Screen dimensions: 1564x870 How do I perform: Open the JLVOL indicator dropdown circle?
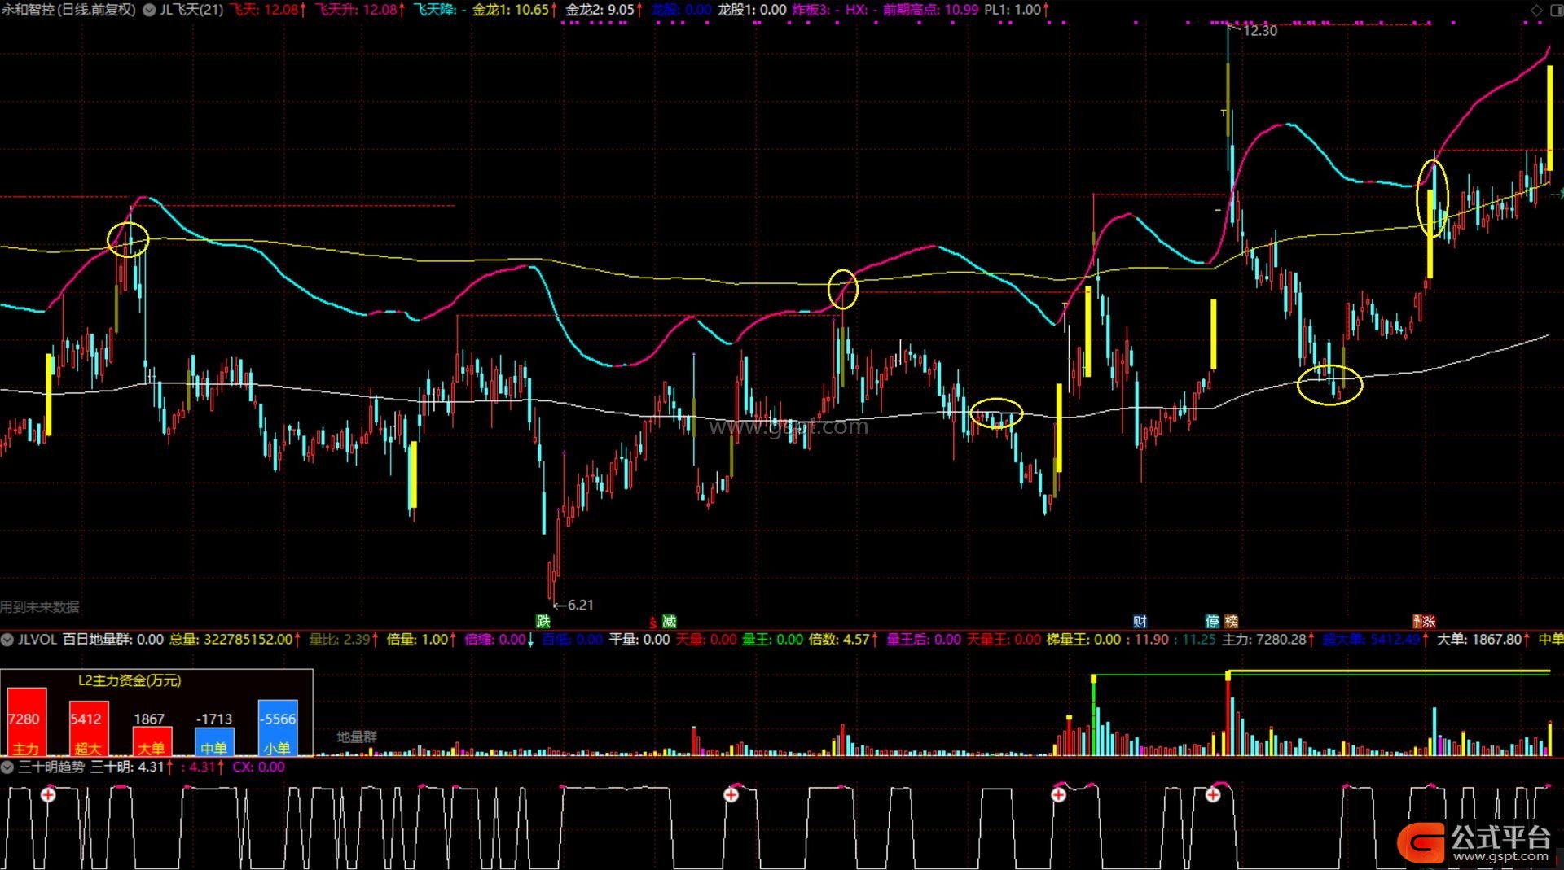click(7, 640)
